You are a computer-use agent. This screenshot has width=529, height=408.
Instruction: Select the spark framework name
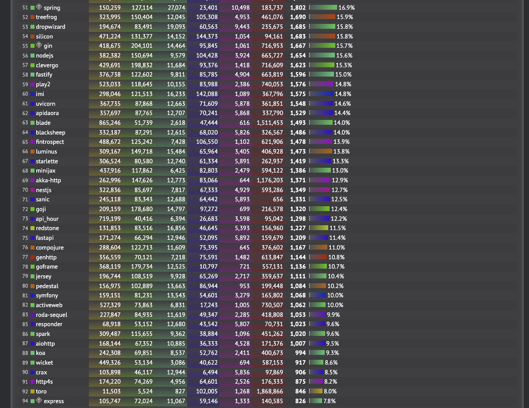pyautogui.click(x=43, y=334)
